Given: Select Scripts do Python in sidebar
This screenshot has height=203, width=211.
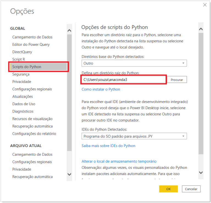Looking at the screenshot, I should (39, 67).
